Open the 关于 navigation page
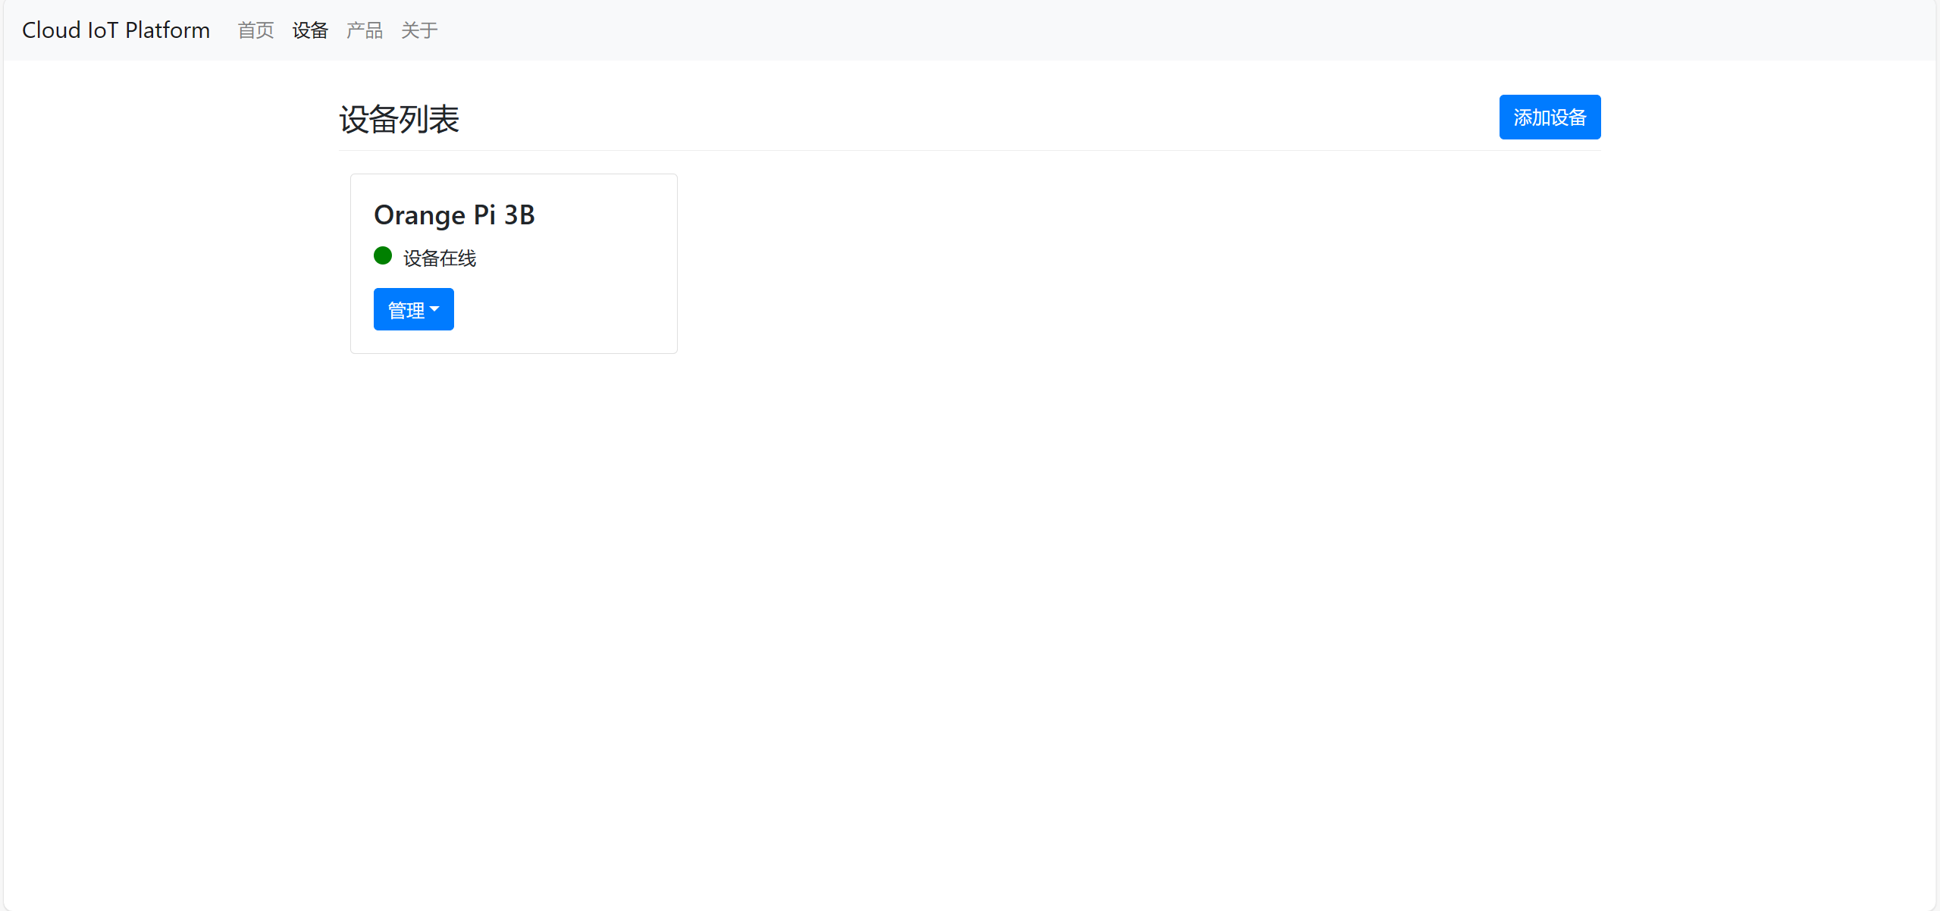This screenshot has width=1940, height=911. [419, 30]
